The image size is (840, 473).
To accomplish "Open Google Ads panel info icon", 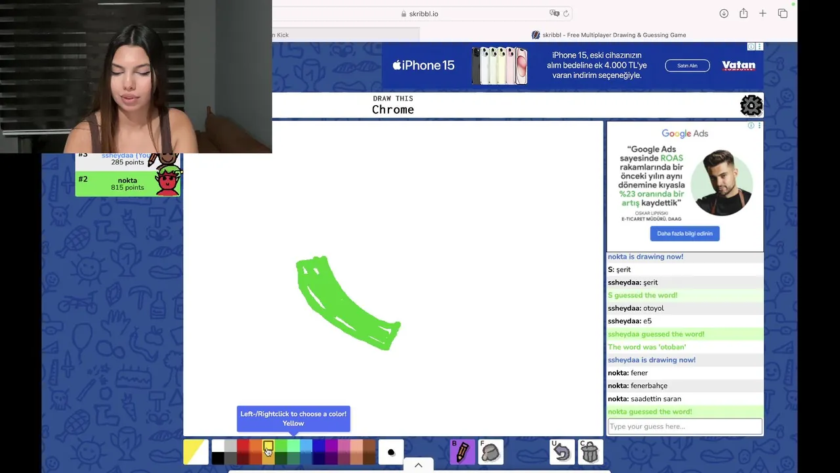I will tap(751, 125).
